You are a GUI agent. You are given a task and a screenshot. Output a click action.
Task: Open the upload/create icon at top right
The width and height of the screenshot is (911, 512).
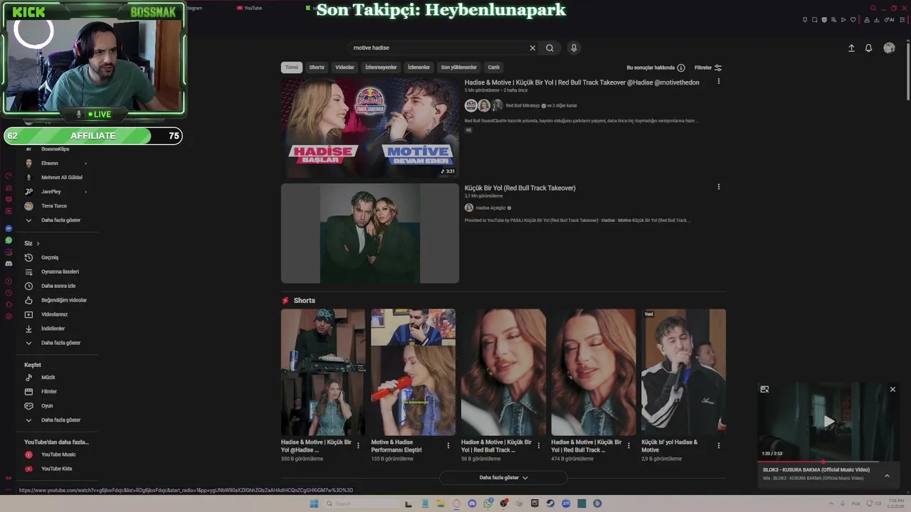(851, 48)
